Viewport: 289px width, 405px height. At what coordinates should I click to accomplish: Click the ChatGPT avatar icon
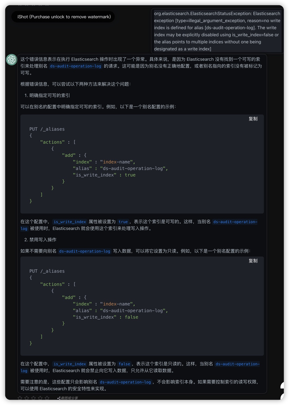tap(12, 59)
